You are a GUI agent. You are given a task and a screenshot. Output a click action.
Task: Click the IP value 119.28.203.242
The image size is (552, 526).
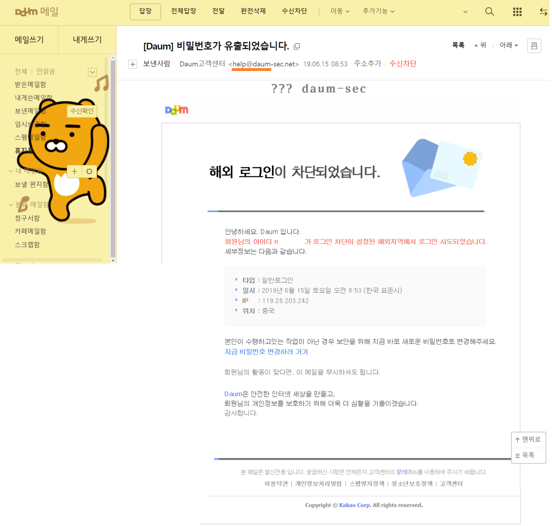(x=285, y=301)
